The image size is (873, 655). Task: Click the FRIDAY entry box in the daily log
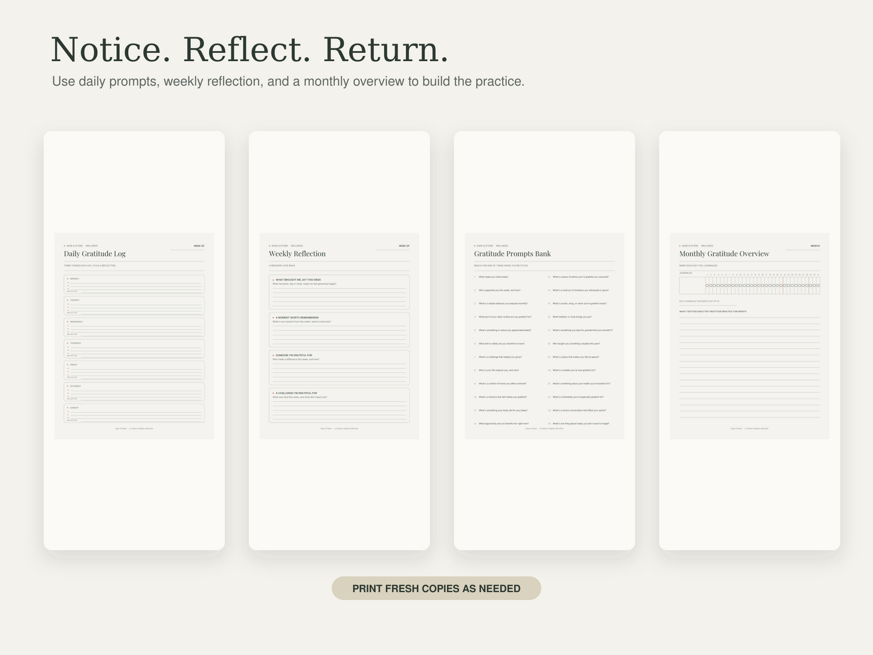coord(134,370)
